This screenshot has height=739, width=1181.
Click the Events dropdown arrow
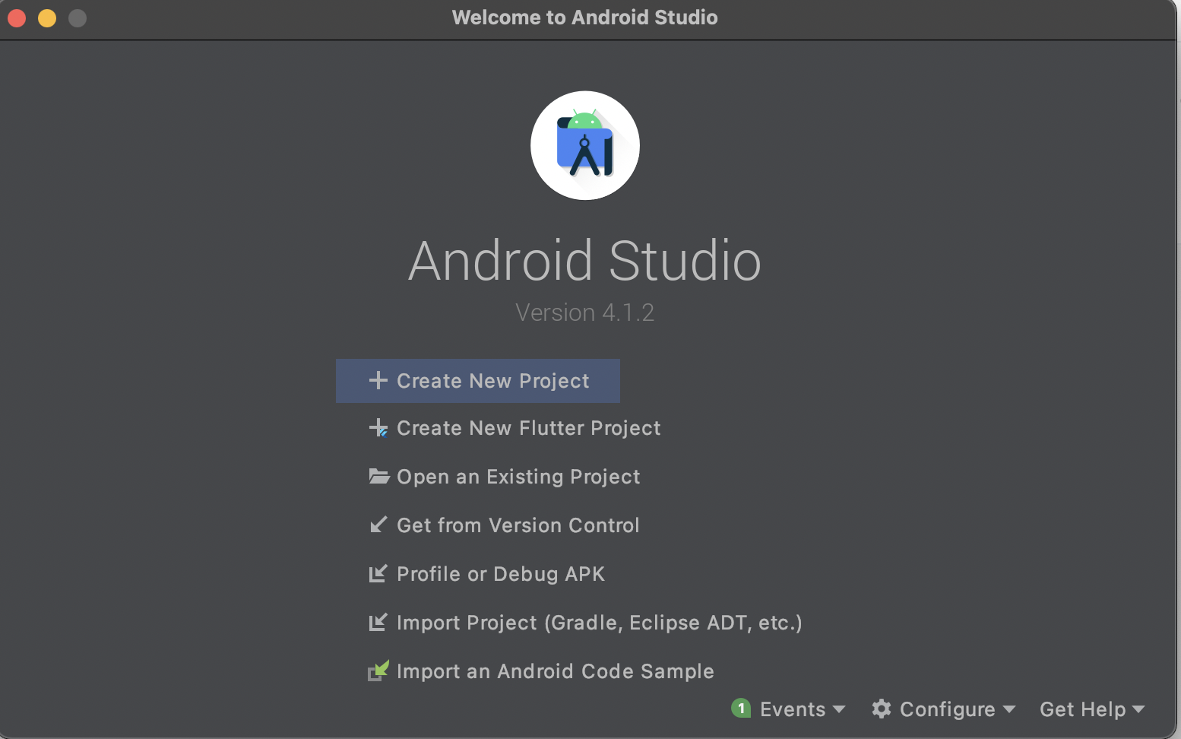coord(839,709)
